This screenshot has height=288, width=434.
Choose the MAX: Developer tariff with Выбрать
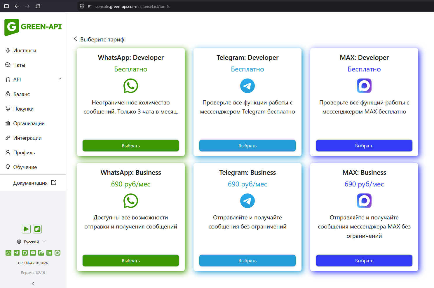coord(364,146)
